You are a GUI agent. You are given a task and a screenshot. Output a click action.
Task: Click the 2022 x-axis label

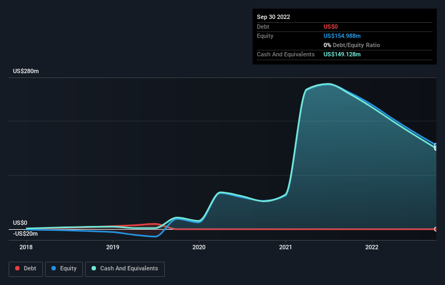tap(372, 247)
